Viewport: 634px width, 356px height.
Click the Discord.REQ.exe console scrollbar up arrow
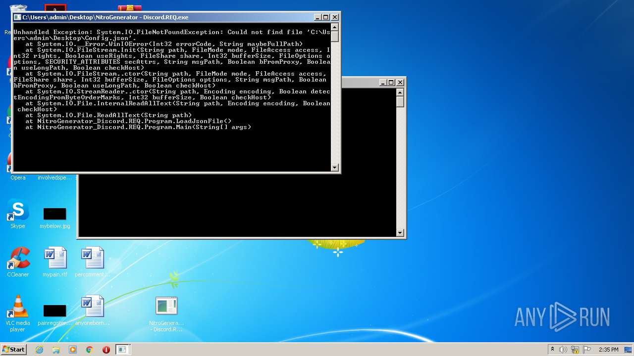coord(335,27)
